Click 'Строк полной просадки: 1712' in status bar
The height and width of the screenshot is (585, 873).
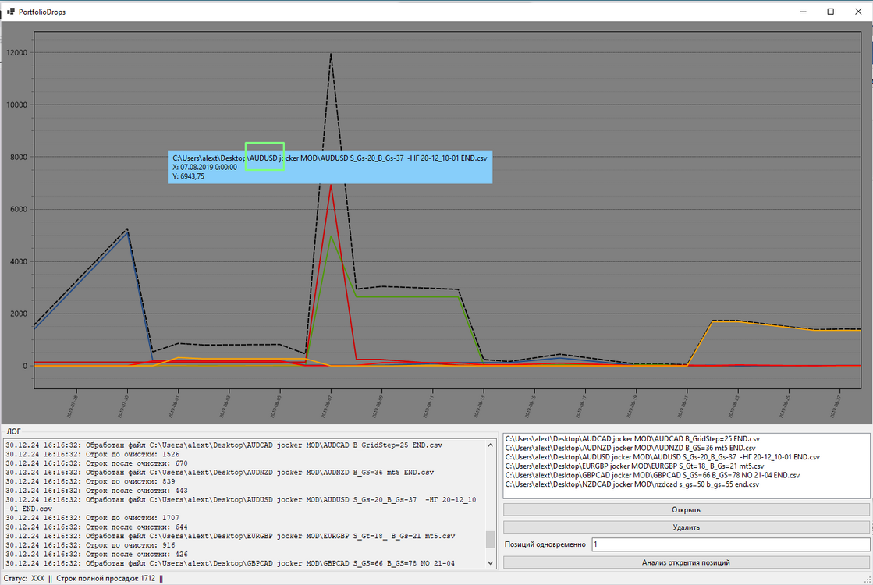point(106,578)
